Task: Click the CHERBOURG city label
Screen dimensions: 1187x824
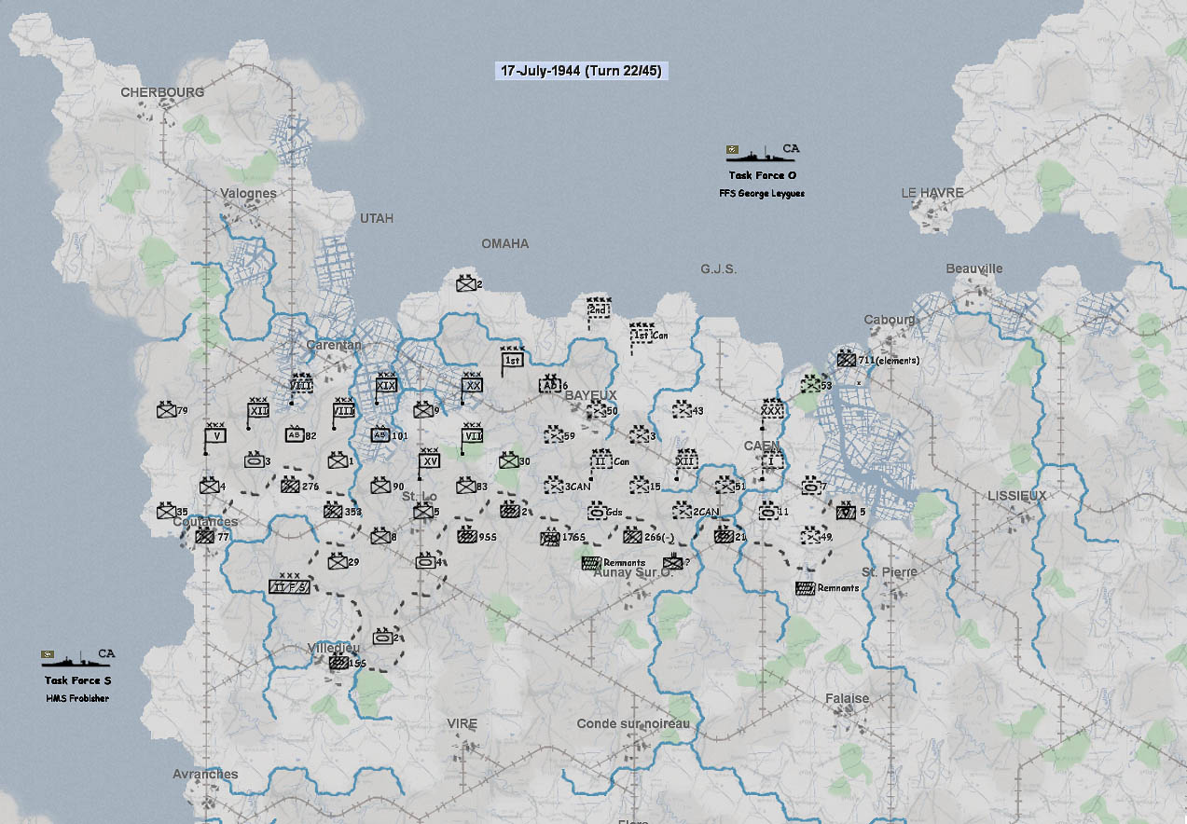Action: coord(162,93)
